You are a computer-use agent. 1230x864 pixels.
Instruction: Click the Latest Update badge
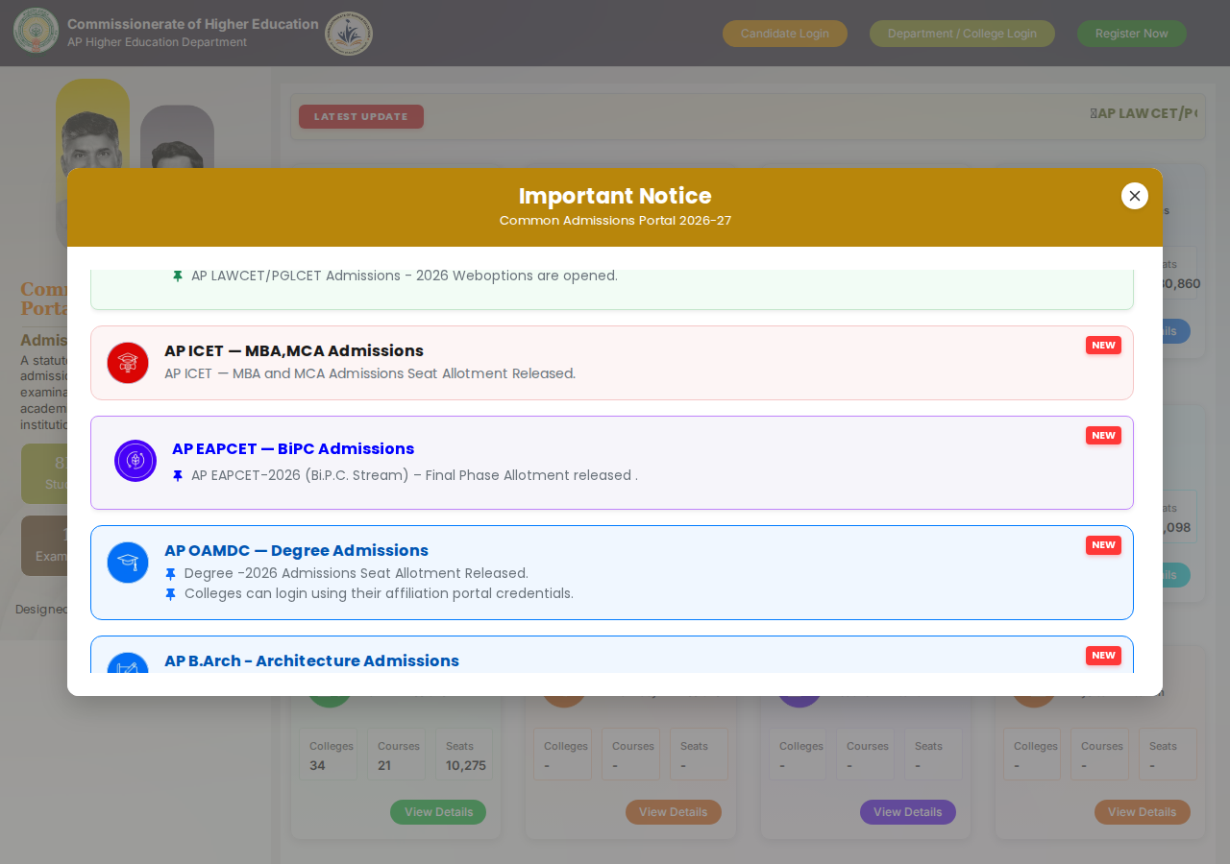coord(361,116)
